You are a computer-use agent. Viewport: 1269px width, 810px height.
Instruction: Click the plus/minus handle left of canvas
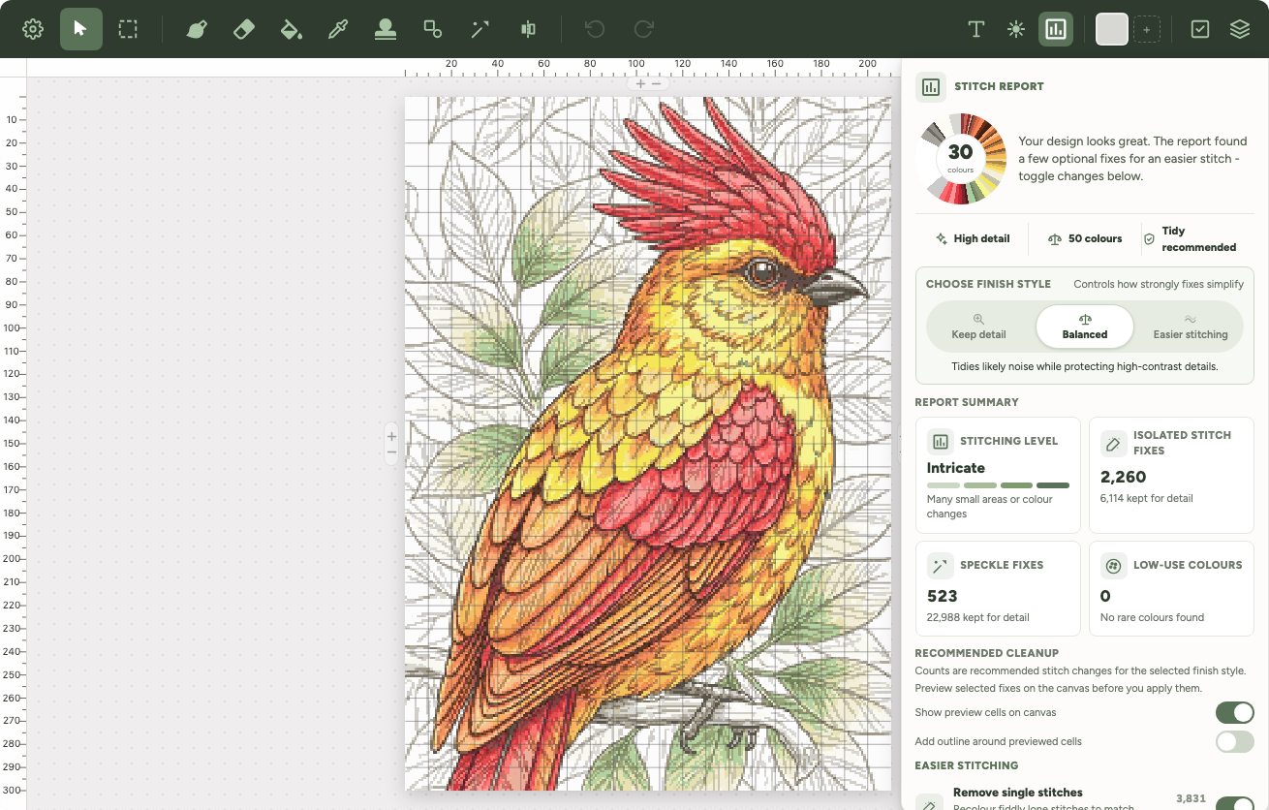pos(391,444)
